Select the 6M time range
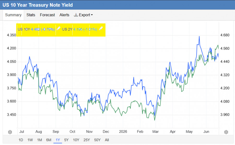Image resolution: width=235 pixels, height=145 pixels. [49, 140]
